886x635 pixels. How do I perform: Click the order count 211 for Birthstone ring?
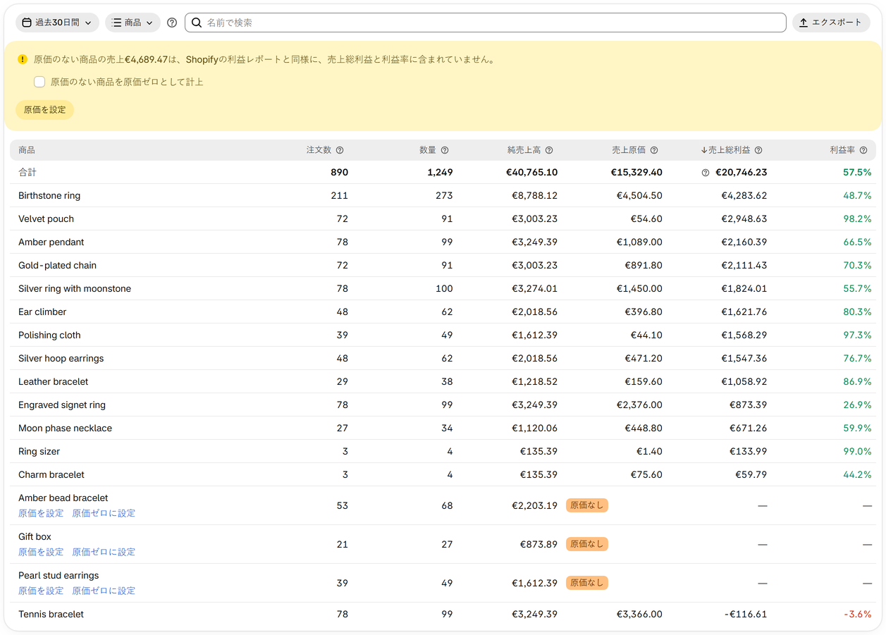(339, 195)
